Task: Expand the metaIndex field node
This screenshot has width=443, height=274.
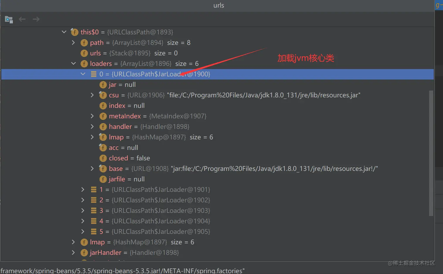Action: click(92, 116)
